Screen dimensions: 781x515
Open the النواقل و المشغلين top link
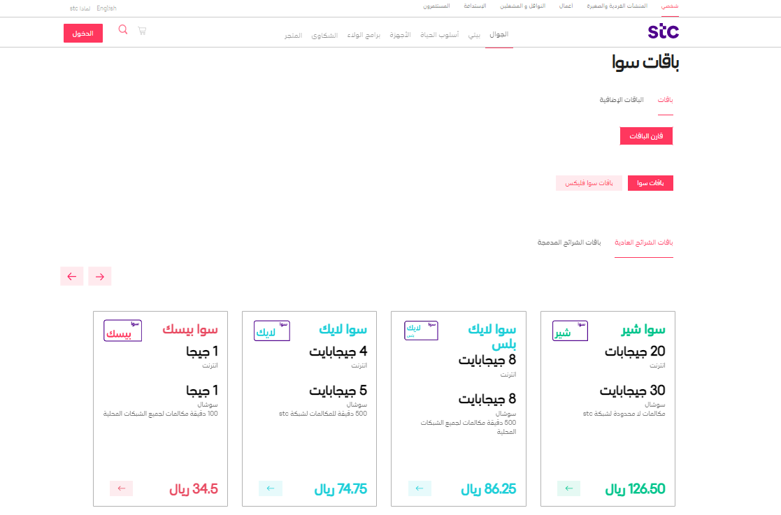[x=522, y=6]
